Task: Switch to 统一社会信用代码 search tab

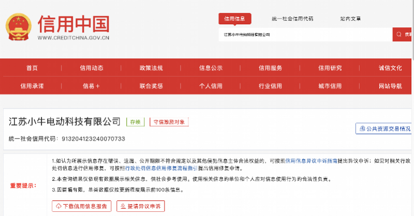Action: point(292,19)
